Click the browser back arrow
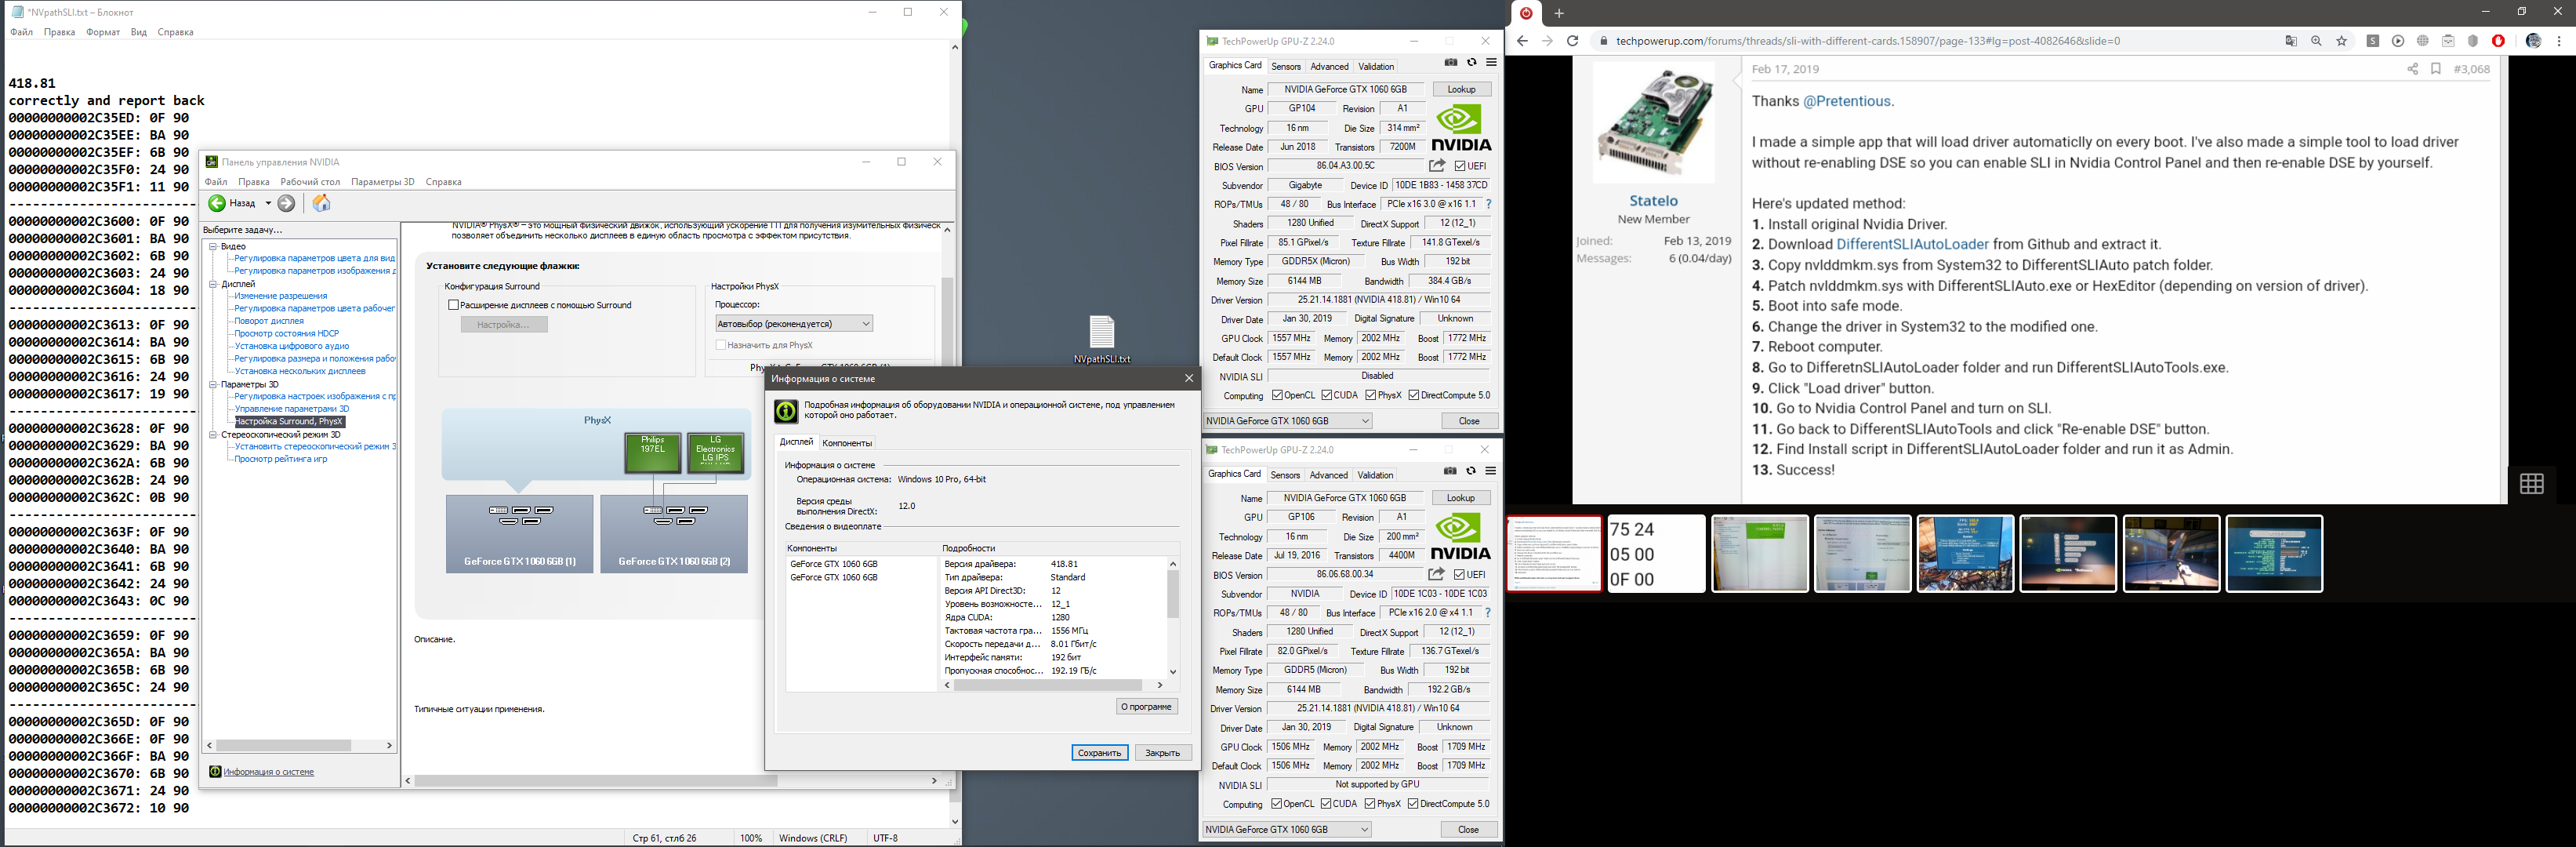Image resolution: width=2576 pixels, height=847 pixels. [1522, 41]
